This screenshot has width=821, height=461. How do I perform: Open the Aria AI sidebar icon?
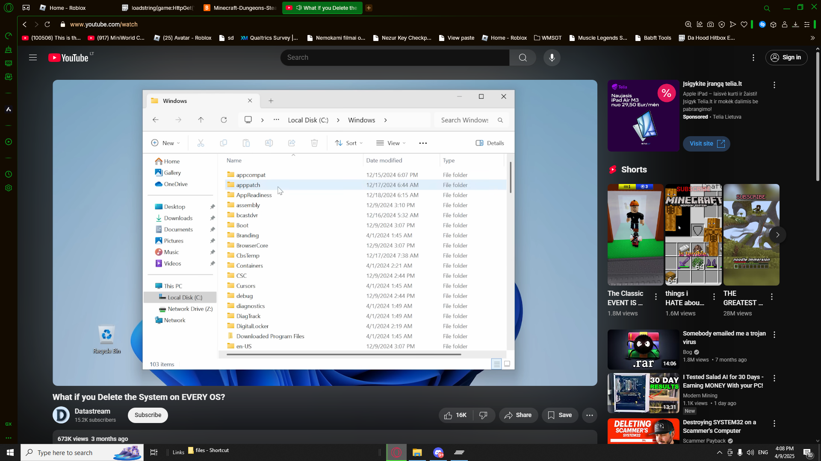[9, 110]
